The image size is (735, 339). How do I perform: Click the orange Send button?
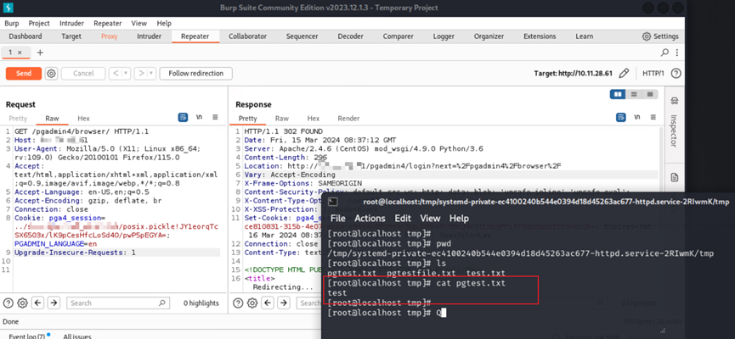pyautogui.click(x=23, y=74)
